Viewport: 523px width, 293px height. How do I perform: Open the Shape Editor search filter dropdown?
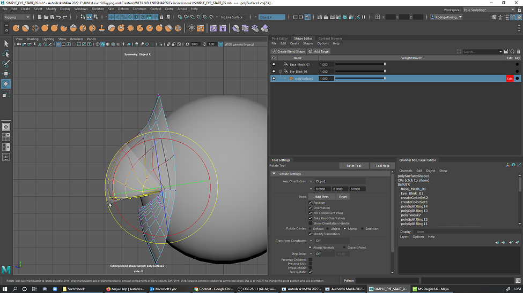click(500, 52)
